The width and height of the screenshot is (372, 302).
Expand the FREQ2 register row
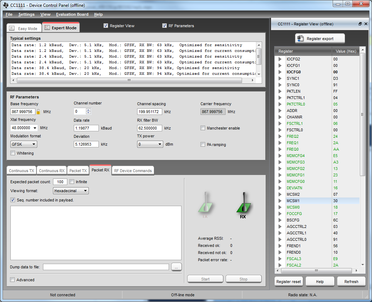coord(280,136)
